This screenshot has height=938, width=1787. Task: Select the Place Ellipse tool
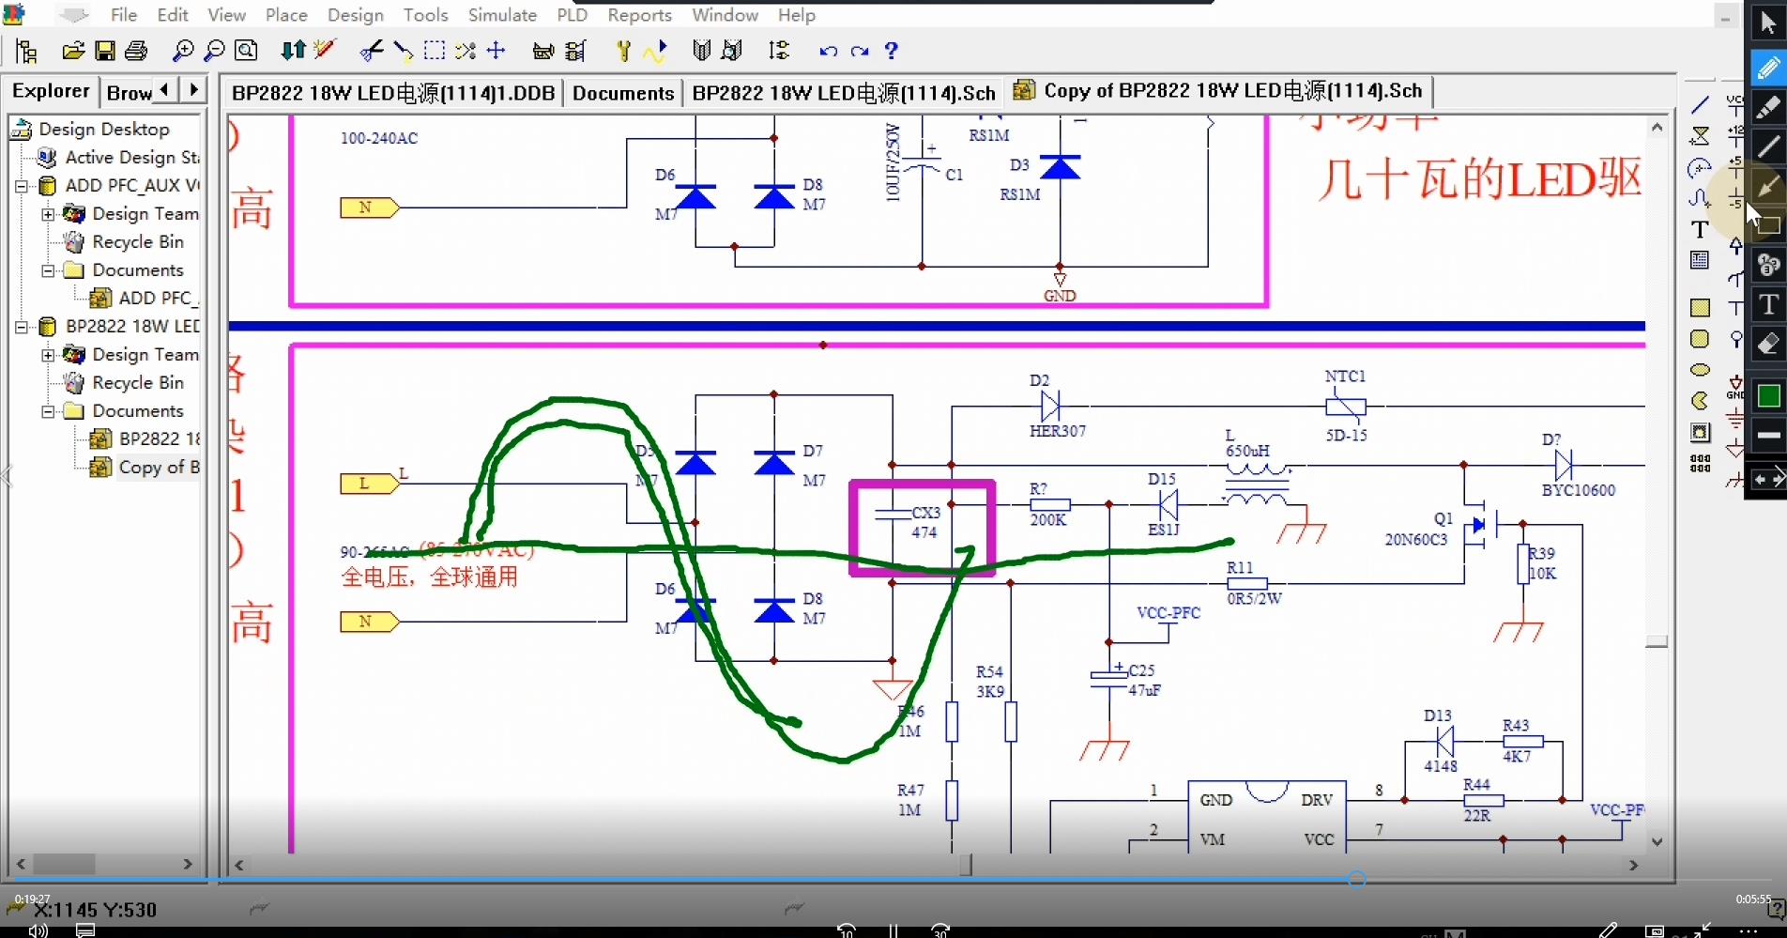pyautogui.click(x=1700, y=370)
